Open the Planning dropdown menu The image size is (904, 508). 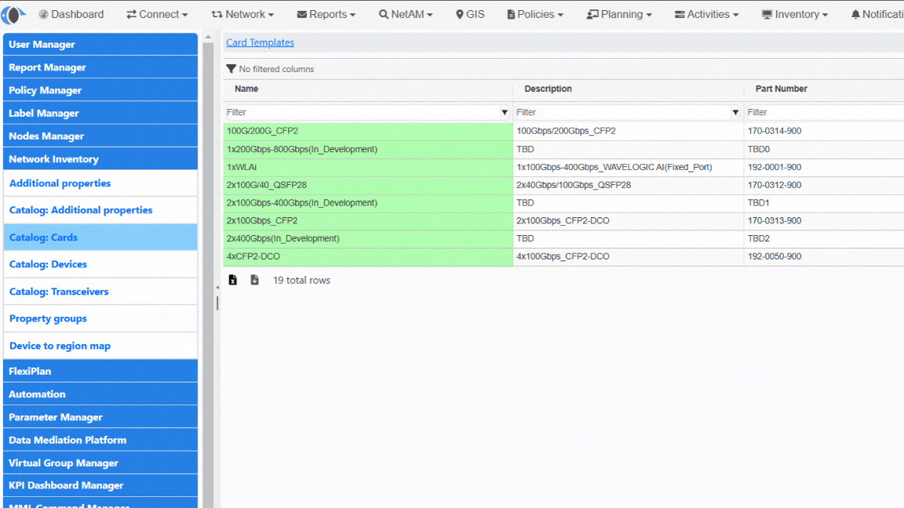coord(619,14)
